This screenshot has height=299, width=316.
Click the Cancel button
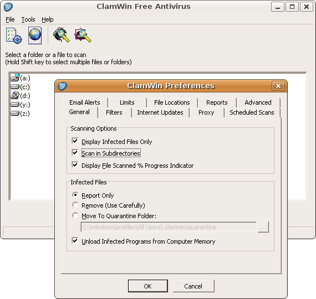pyautogui.click(x=193, y=286)
